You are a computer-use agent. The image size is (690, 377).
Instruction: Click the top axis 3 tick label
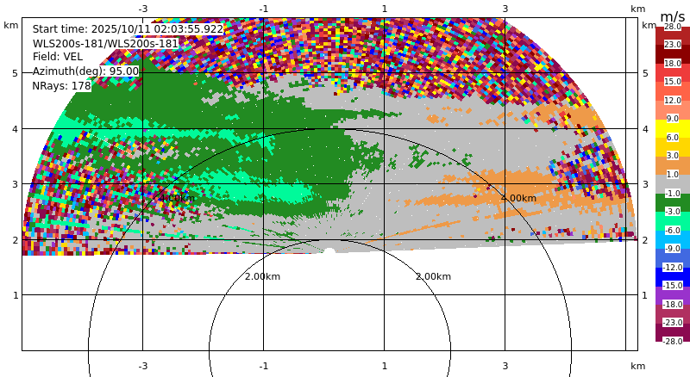pos(505,9)
